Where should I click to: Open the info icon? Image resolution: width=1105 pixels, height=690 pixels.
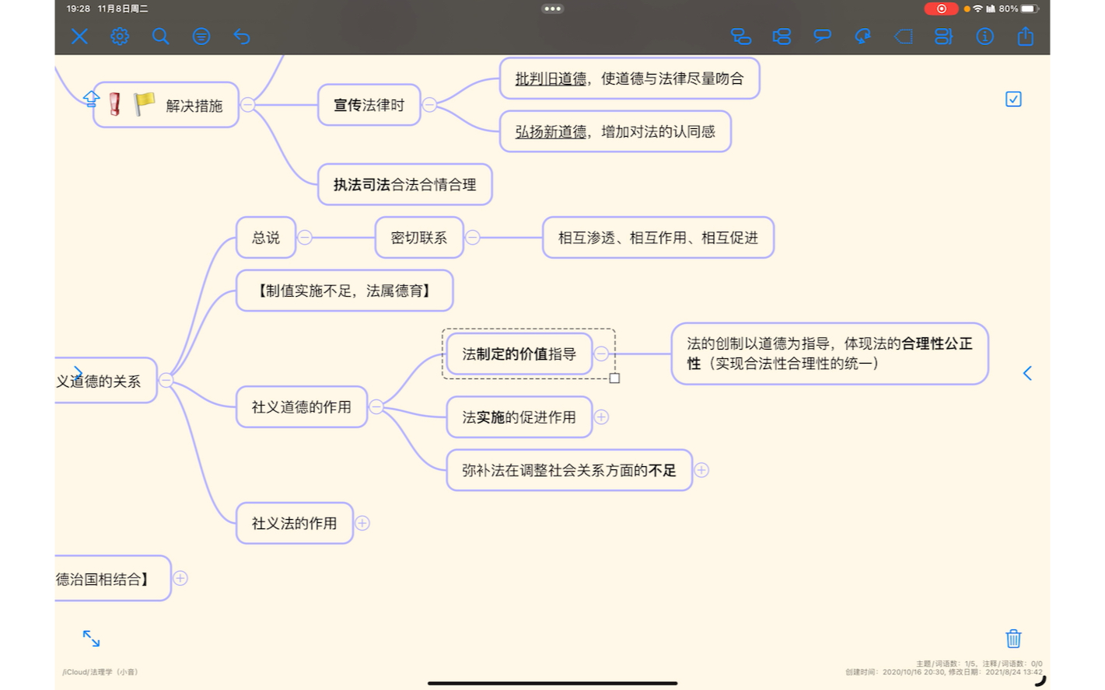(984, 36)
